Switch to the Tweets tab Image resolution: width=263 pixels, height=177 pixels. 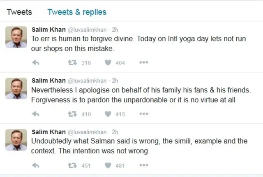tap(19, 12)
